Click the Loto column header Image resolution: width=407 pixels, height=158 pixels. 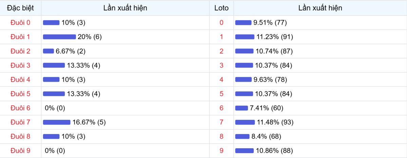[221, 8]
